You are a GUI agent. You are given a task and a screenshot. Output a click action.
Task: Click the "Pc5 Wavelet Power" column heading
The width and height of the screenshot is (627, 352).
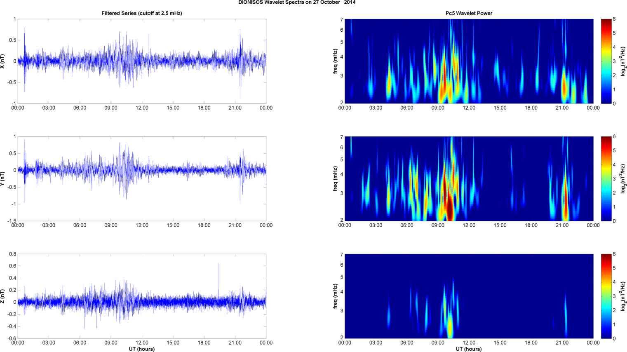coord(469,13)
